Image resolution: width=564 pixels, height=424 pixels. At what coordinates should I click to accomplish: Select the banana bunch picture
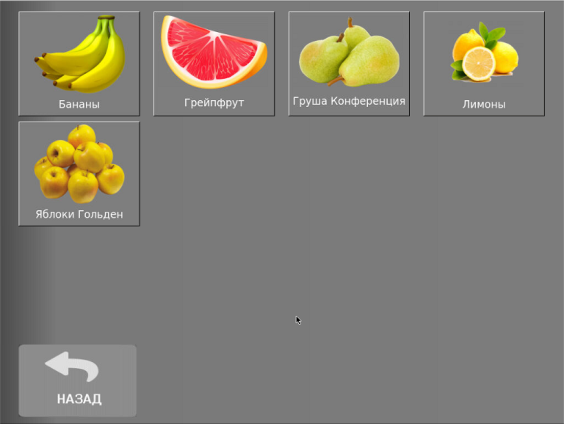click(80, 54)
